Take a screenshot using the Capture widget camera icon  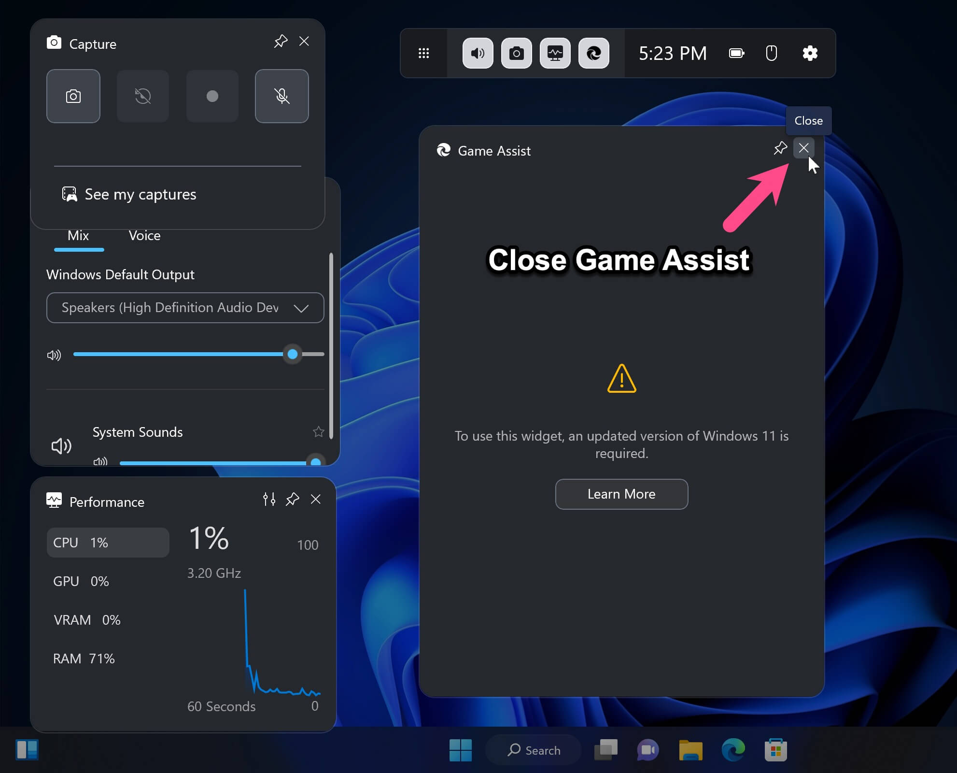point(73,96)
